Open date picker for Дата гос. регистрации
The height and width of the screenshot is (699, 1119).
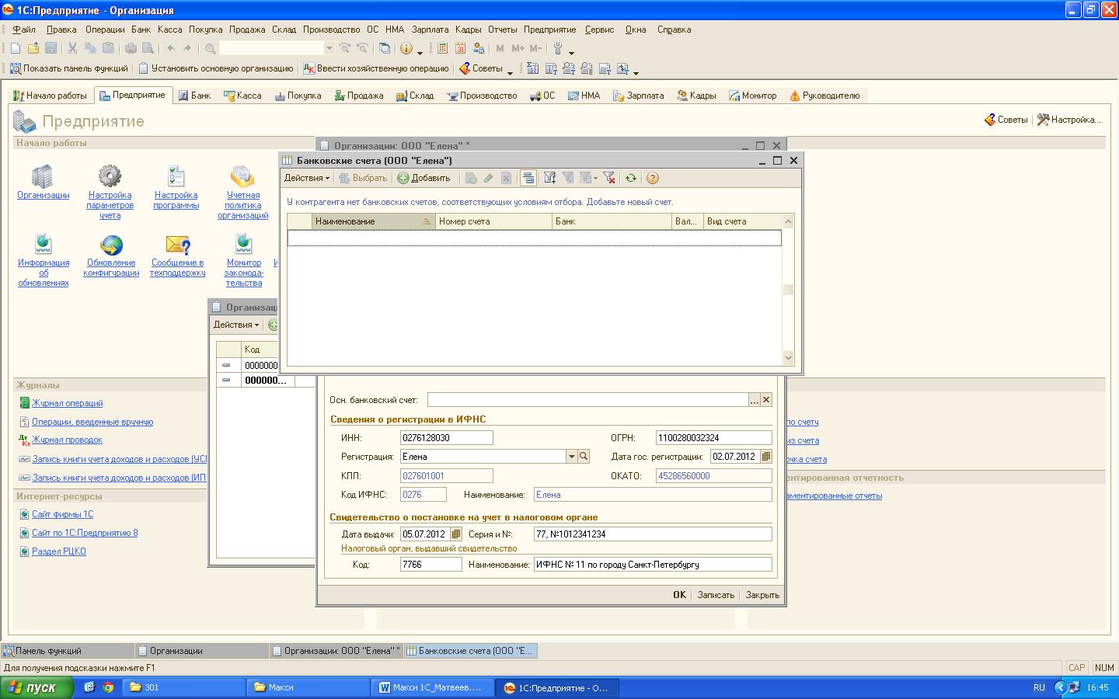[x=766, y=457]
